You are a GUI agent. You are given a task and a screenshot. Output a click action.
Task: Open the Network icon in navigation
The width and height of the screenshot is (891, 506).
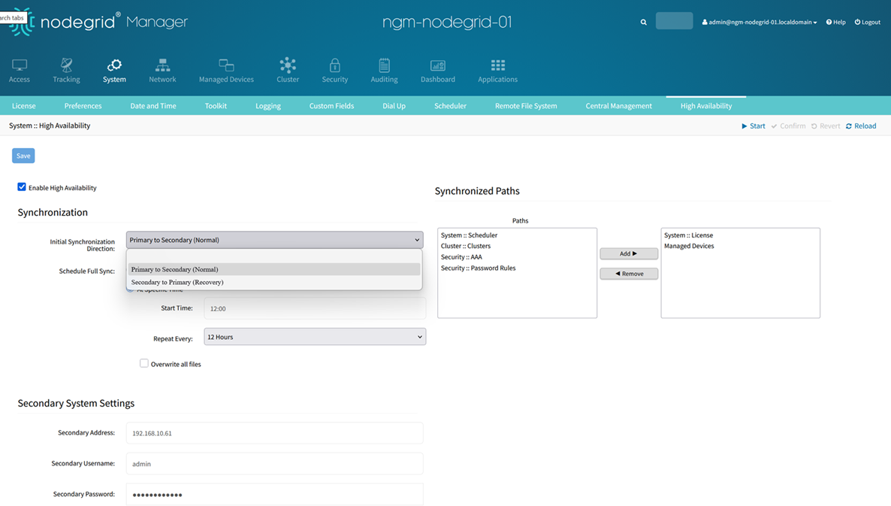162,66
